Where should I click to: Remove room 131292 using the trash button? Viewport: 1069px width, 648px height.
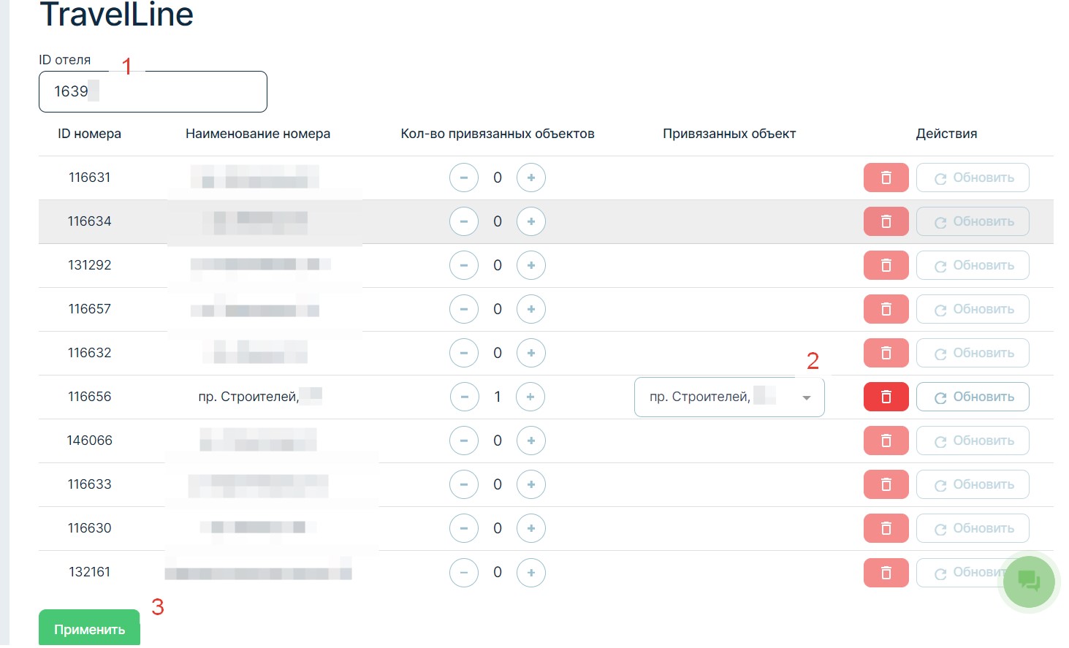tap(886, 265)
